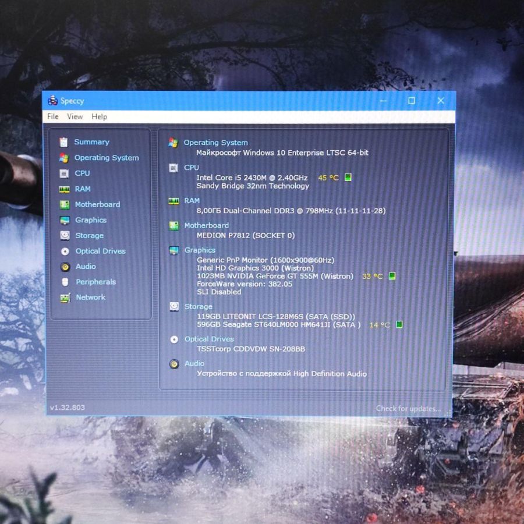
Task: Click the Motherboard icon in sidebar
Action: [x=65, y=204]
